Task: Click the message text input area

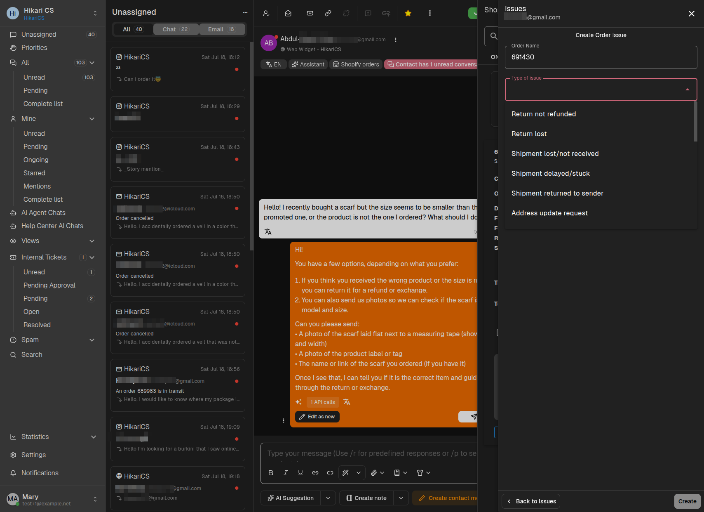Action: 371,453
